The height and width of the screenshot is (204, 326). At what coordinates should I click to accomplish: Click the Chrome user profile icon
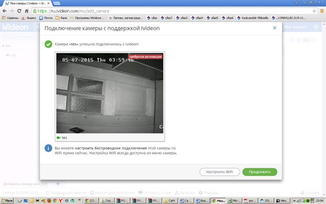[296, 2]
